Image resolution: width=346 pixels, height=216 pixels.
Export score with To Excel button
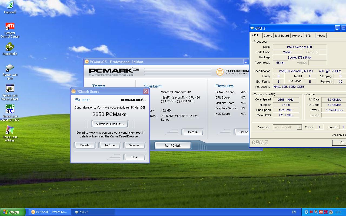[x=110, y=145]
